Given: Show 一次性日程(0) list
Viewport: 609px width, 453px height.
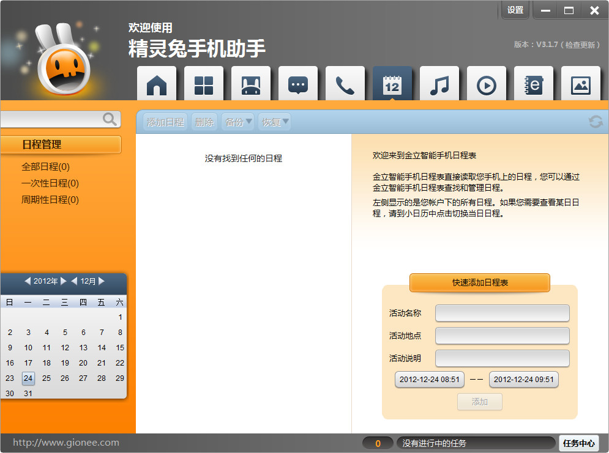Looking at the screenshot, I should (50, 183).
